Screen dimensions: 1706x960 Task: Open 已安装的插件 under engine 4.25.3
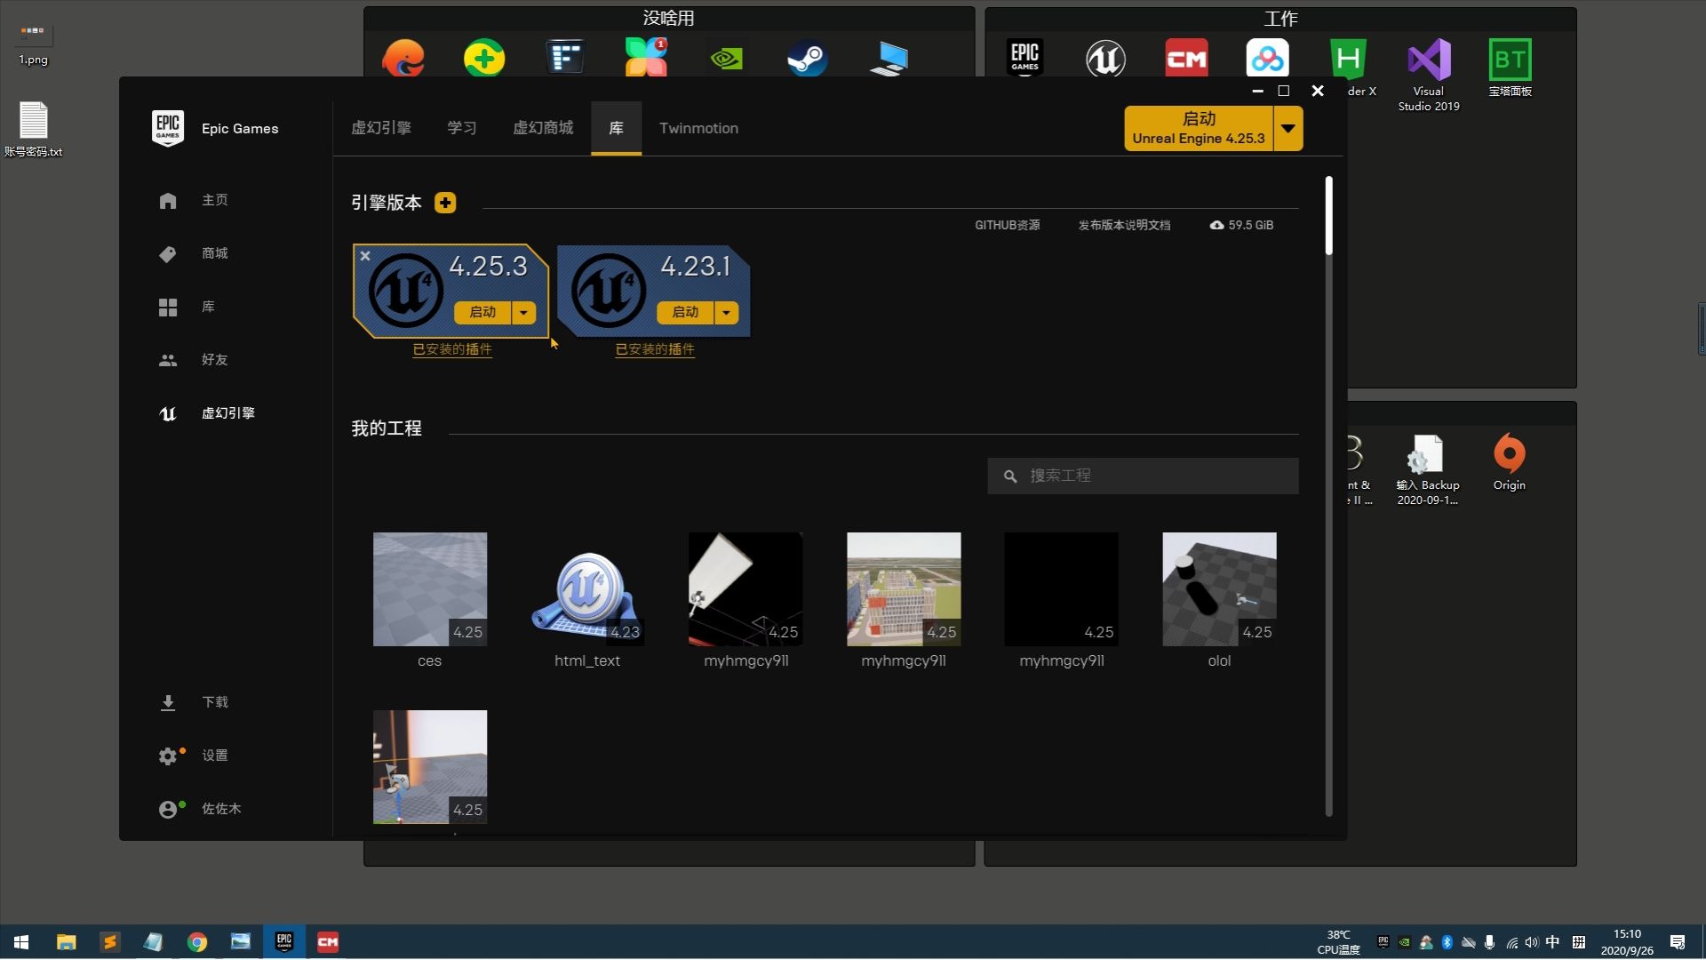coord(452,349)
